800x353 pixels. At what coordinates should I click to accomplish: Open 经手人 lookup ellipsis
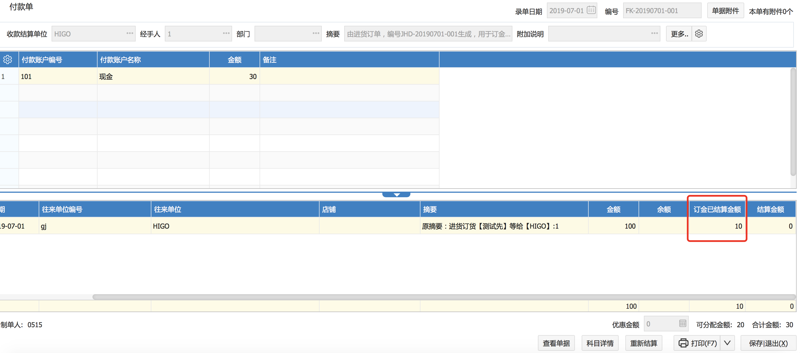pos(226,33)
